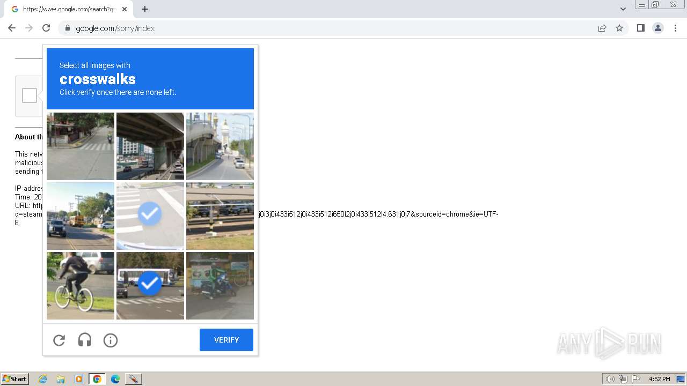View site information lock icon
The image size is (687, 386).
[x=68, y=28]
